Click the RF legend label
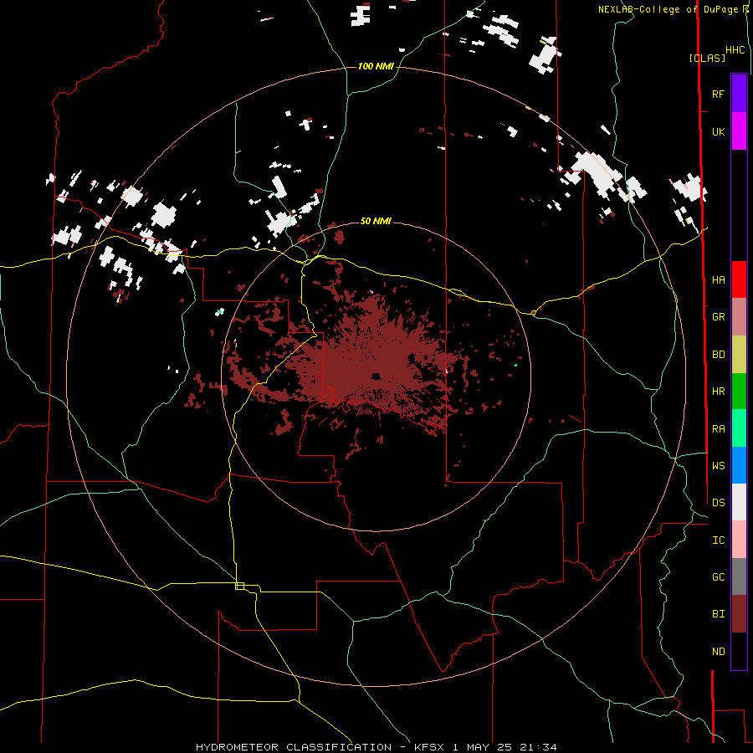Image resolution: width=753 pixels, height=753 pixels. [x=718, y=95]
